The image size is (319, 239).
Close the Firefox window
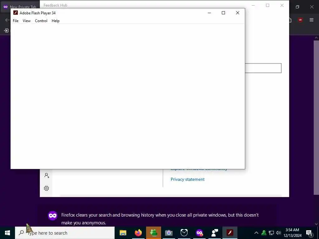(x=312, y=7)
